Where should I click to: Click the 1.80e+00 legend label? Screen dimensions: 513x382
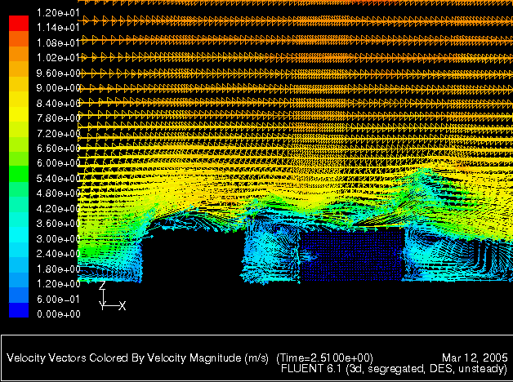pyautogui.click(x=58, y=269)
